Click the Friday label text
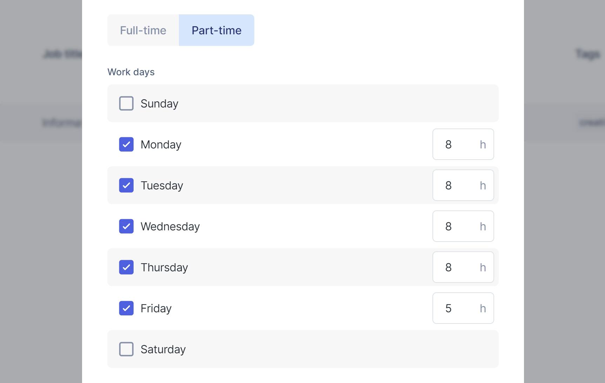 (156, 308)
